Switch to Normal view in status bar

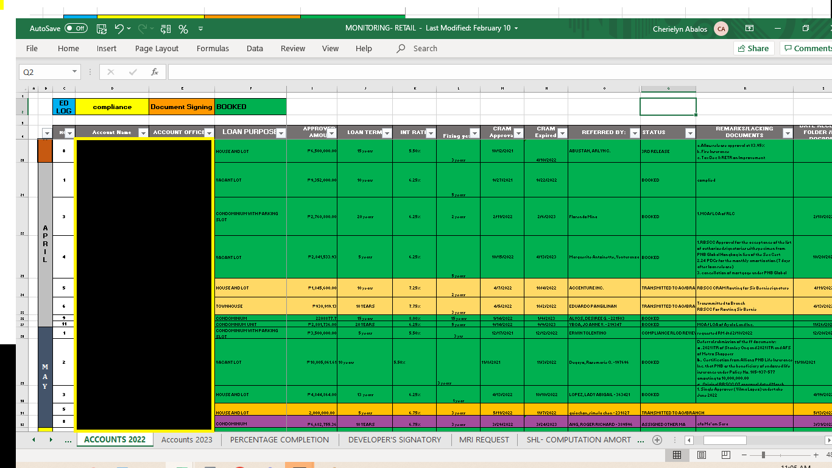677,455
